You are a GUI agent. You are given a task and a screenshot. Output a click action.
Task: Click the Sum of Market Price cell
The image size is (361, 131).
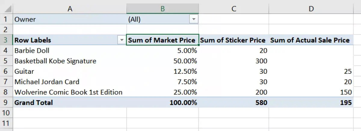coord(162,40)
